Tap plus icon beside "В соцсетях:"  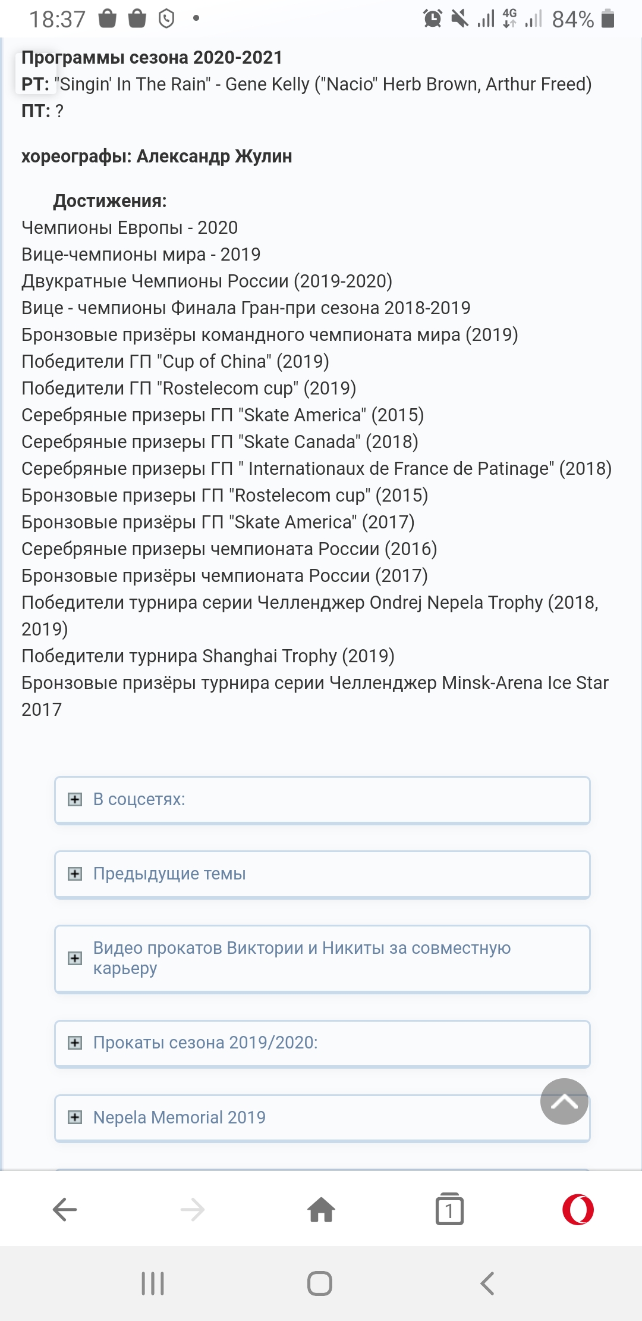click(75, 800)
